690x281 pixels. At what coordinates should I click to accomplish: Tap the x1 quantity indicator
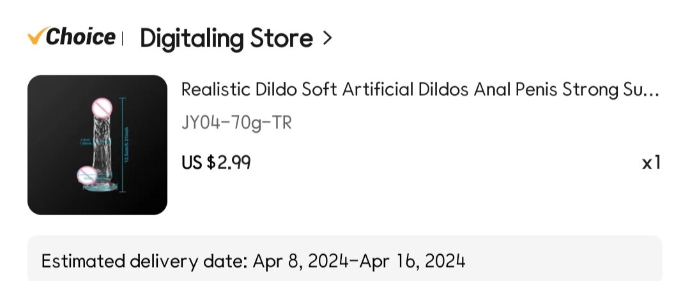coord(651,163)
